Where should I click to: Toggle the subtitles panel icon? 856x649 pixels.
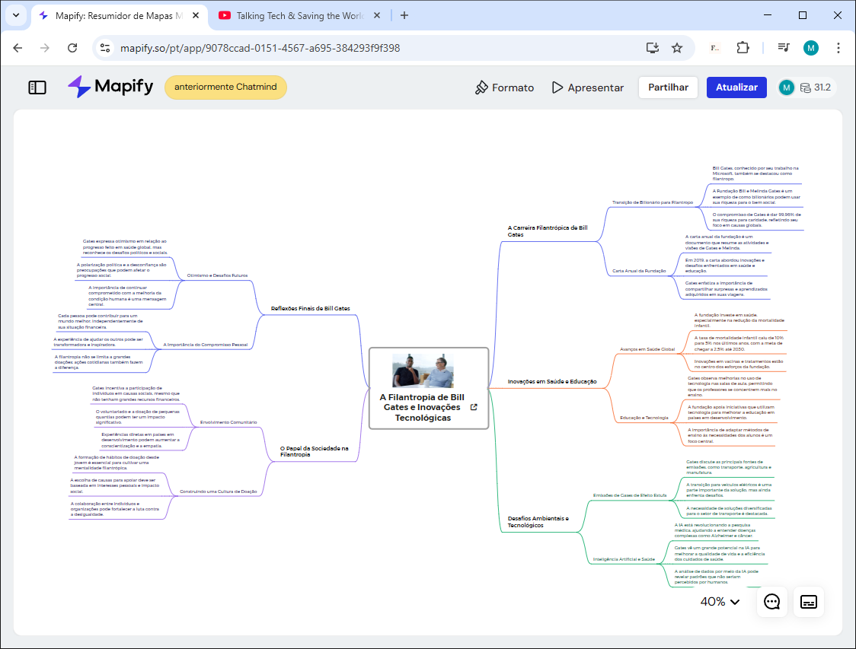coord(809,602)
